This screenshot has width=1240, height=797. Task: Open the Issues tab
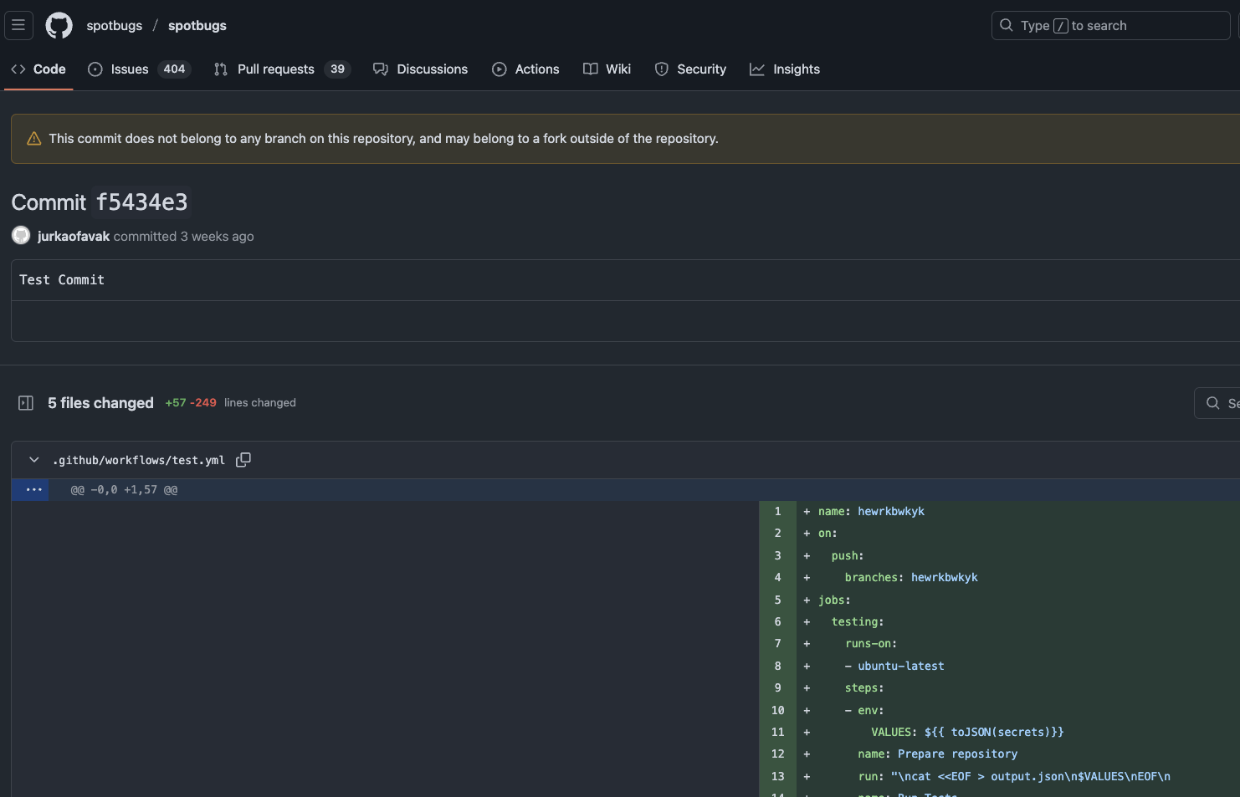click(130, 69)
